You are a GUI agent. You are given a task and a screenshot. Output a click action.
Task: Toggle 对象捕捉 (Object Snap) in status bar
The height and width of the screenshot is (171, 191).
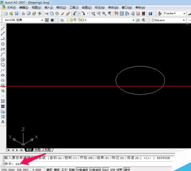point(82,170)
